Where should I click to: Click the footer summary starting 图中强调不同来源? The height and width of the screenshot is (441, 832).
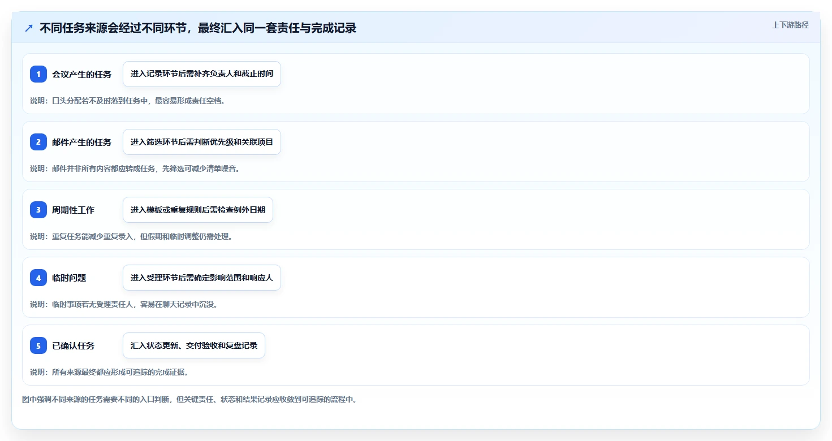point(189,399)
